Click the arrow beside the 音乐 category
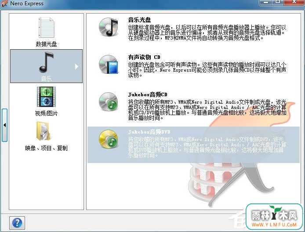Image resolution: width=305 pixels, height=232 pixels. [x=76, y=66]
